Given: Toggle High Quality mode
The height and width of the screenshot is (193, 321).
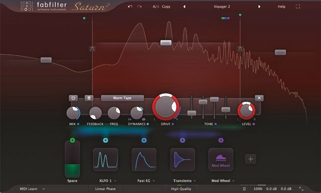Looking at the screenshot, I should tap(181, 189).
